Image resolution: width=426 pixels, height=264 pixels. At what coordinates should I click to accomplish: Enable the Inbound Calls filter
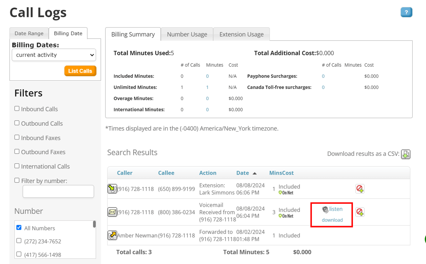pyautogui.click(x=17, y=108)
